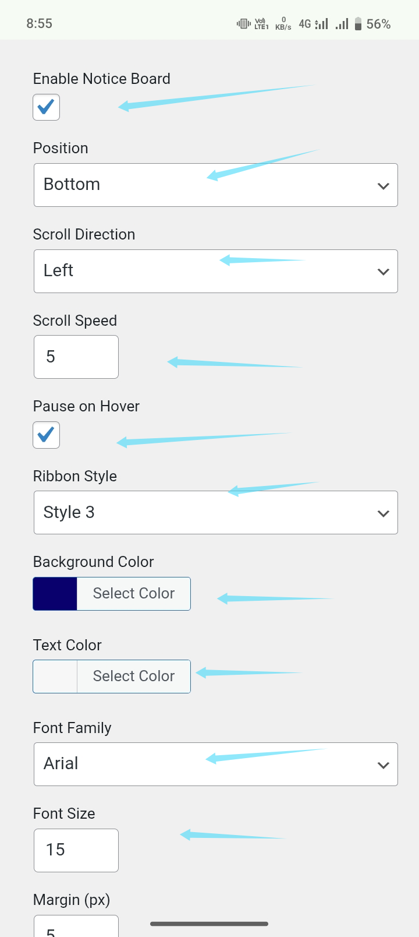Open the Position dropdown showing Bottom
Viewport: 419px width, 937px height.
pos(215,185)
